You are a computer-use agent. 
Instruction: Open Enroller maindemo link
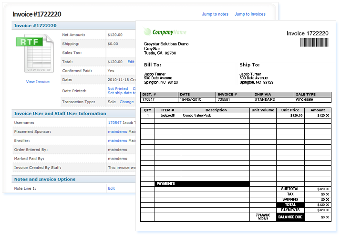coord(117,140)
